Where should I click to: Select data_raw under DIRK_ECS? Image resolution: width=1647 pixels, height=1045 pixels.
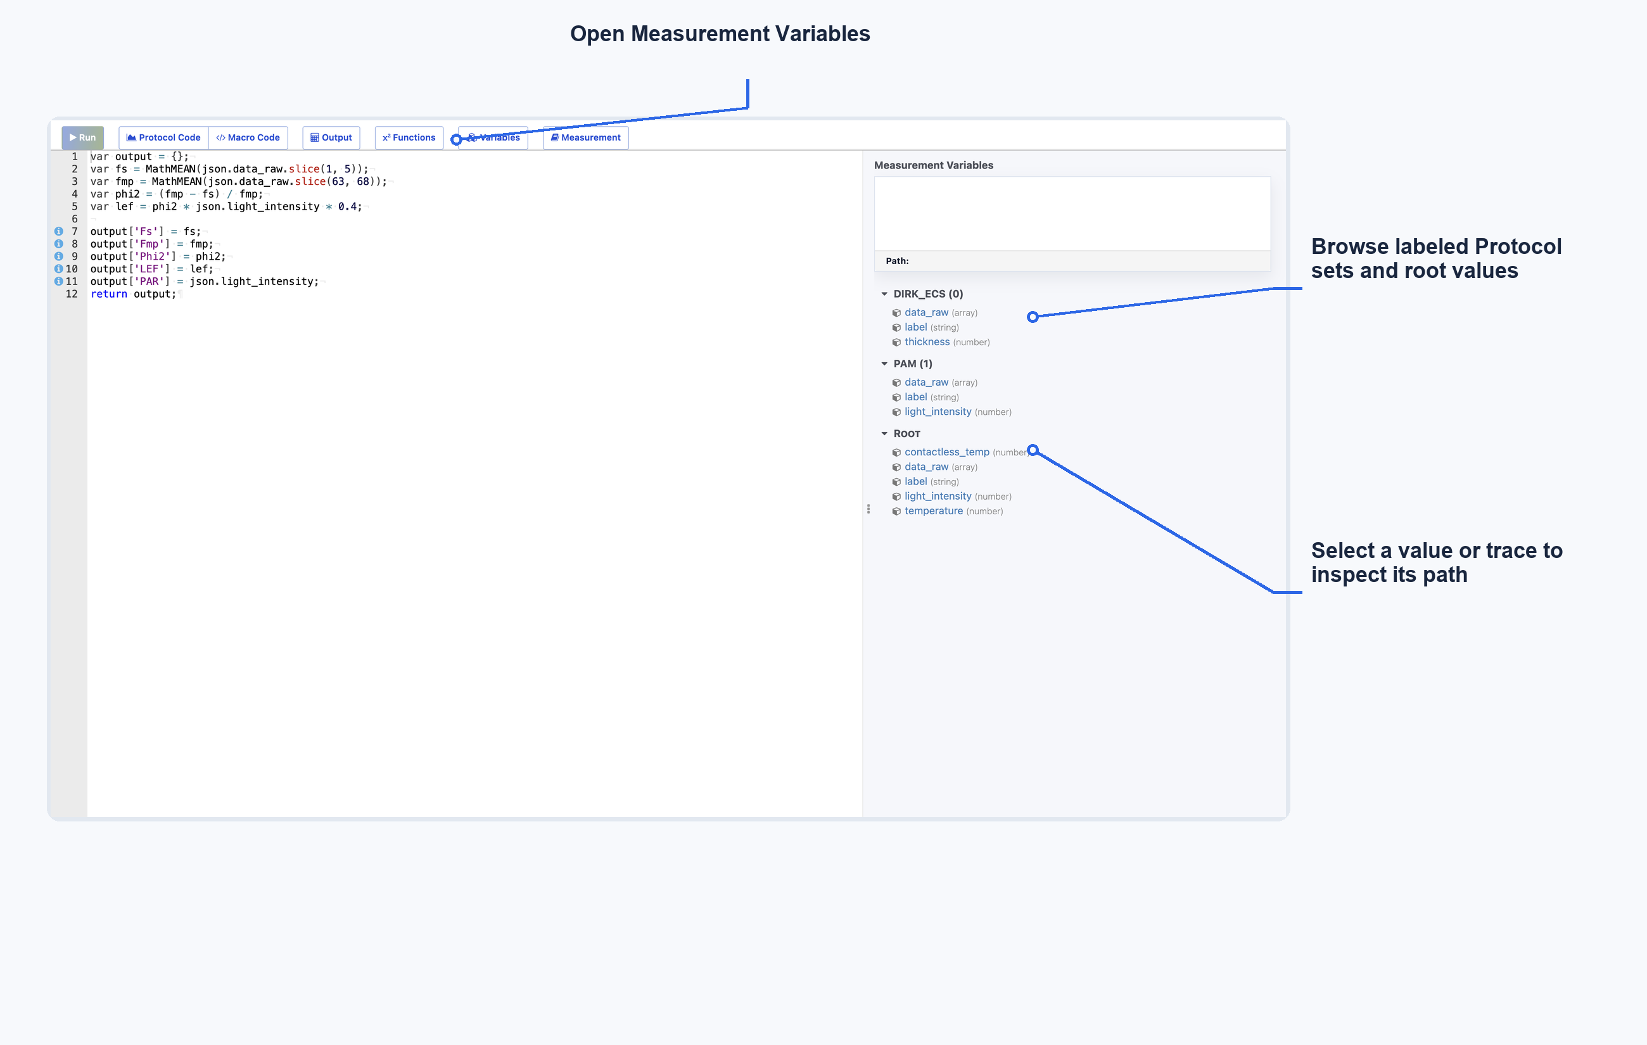[x=926, y=312]
